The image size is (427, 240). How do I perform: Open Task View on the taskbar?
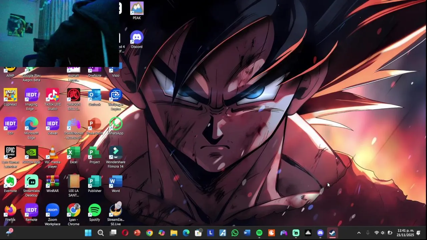coord(113,233)
